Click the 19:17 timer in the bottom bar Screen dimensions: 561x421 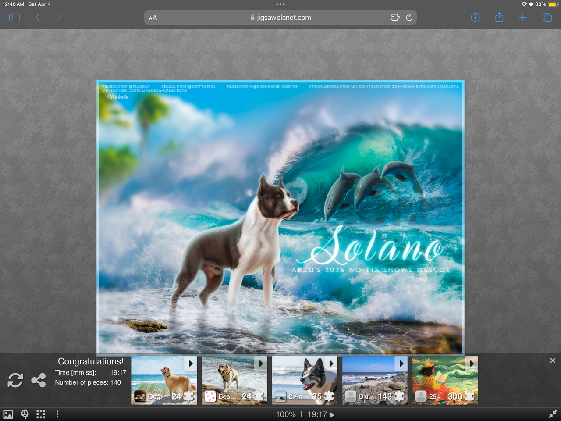pyautogui.click(x=317, y=414)
